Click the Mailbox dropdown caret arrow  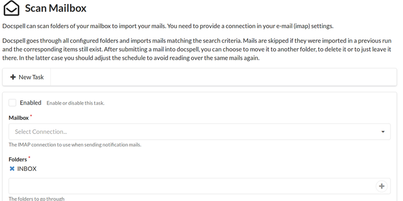[383, 132]
